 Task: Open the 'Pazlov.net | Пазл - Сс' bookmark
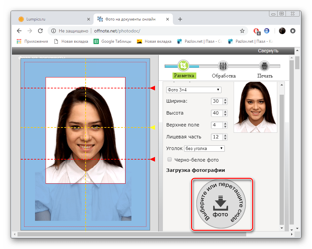coord(199,41)
